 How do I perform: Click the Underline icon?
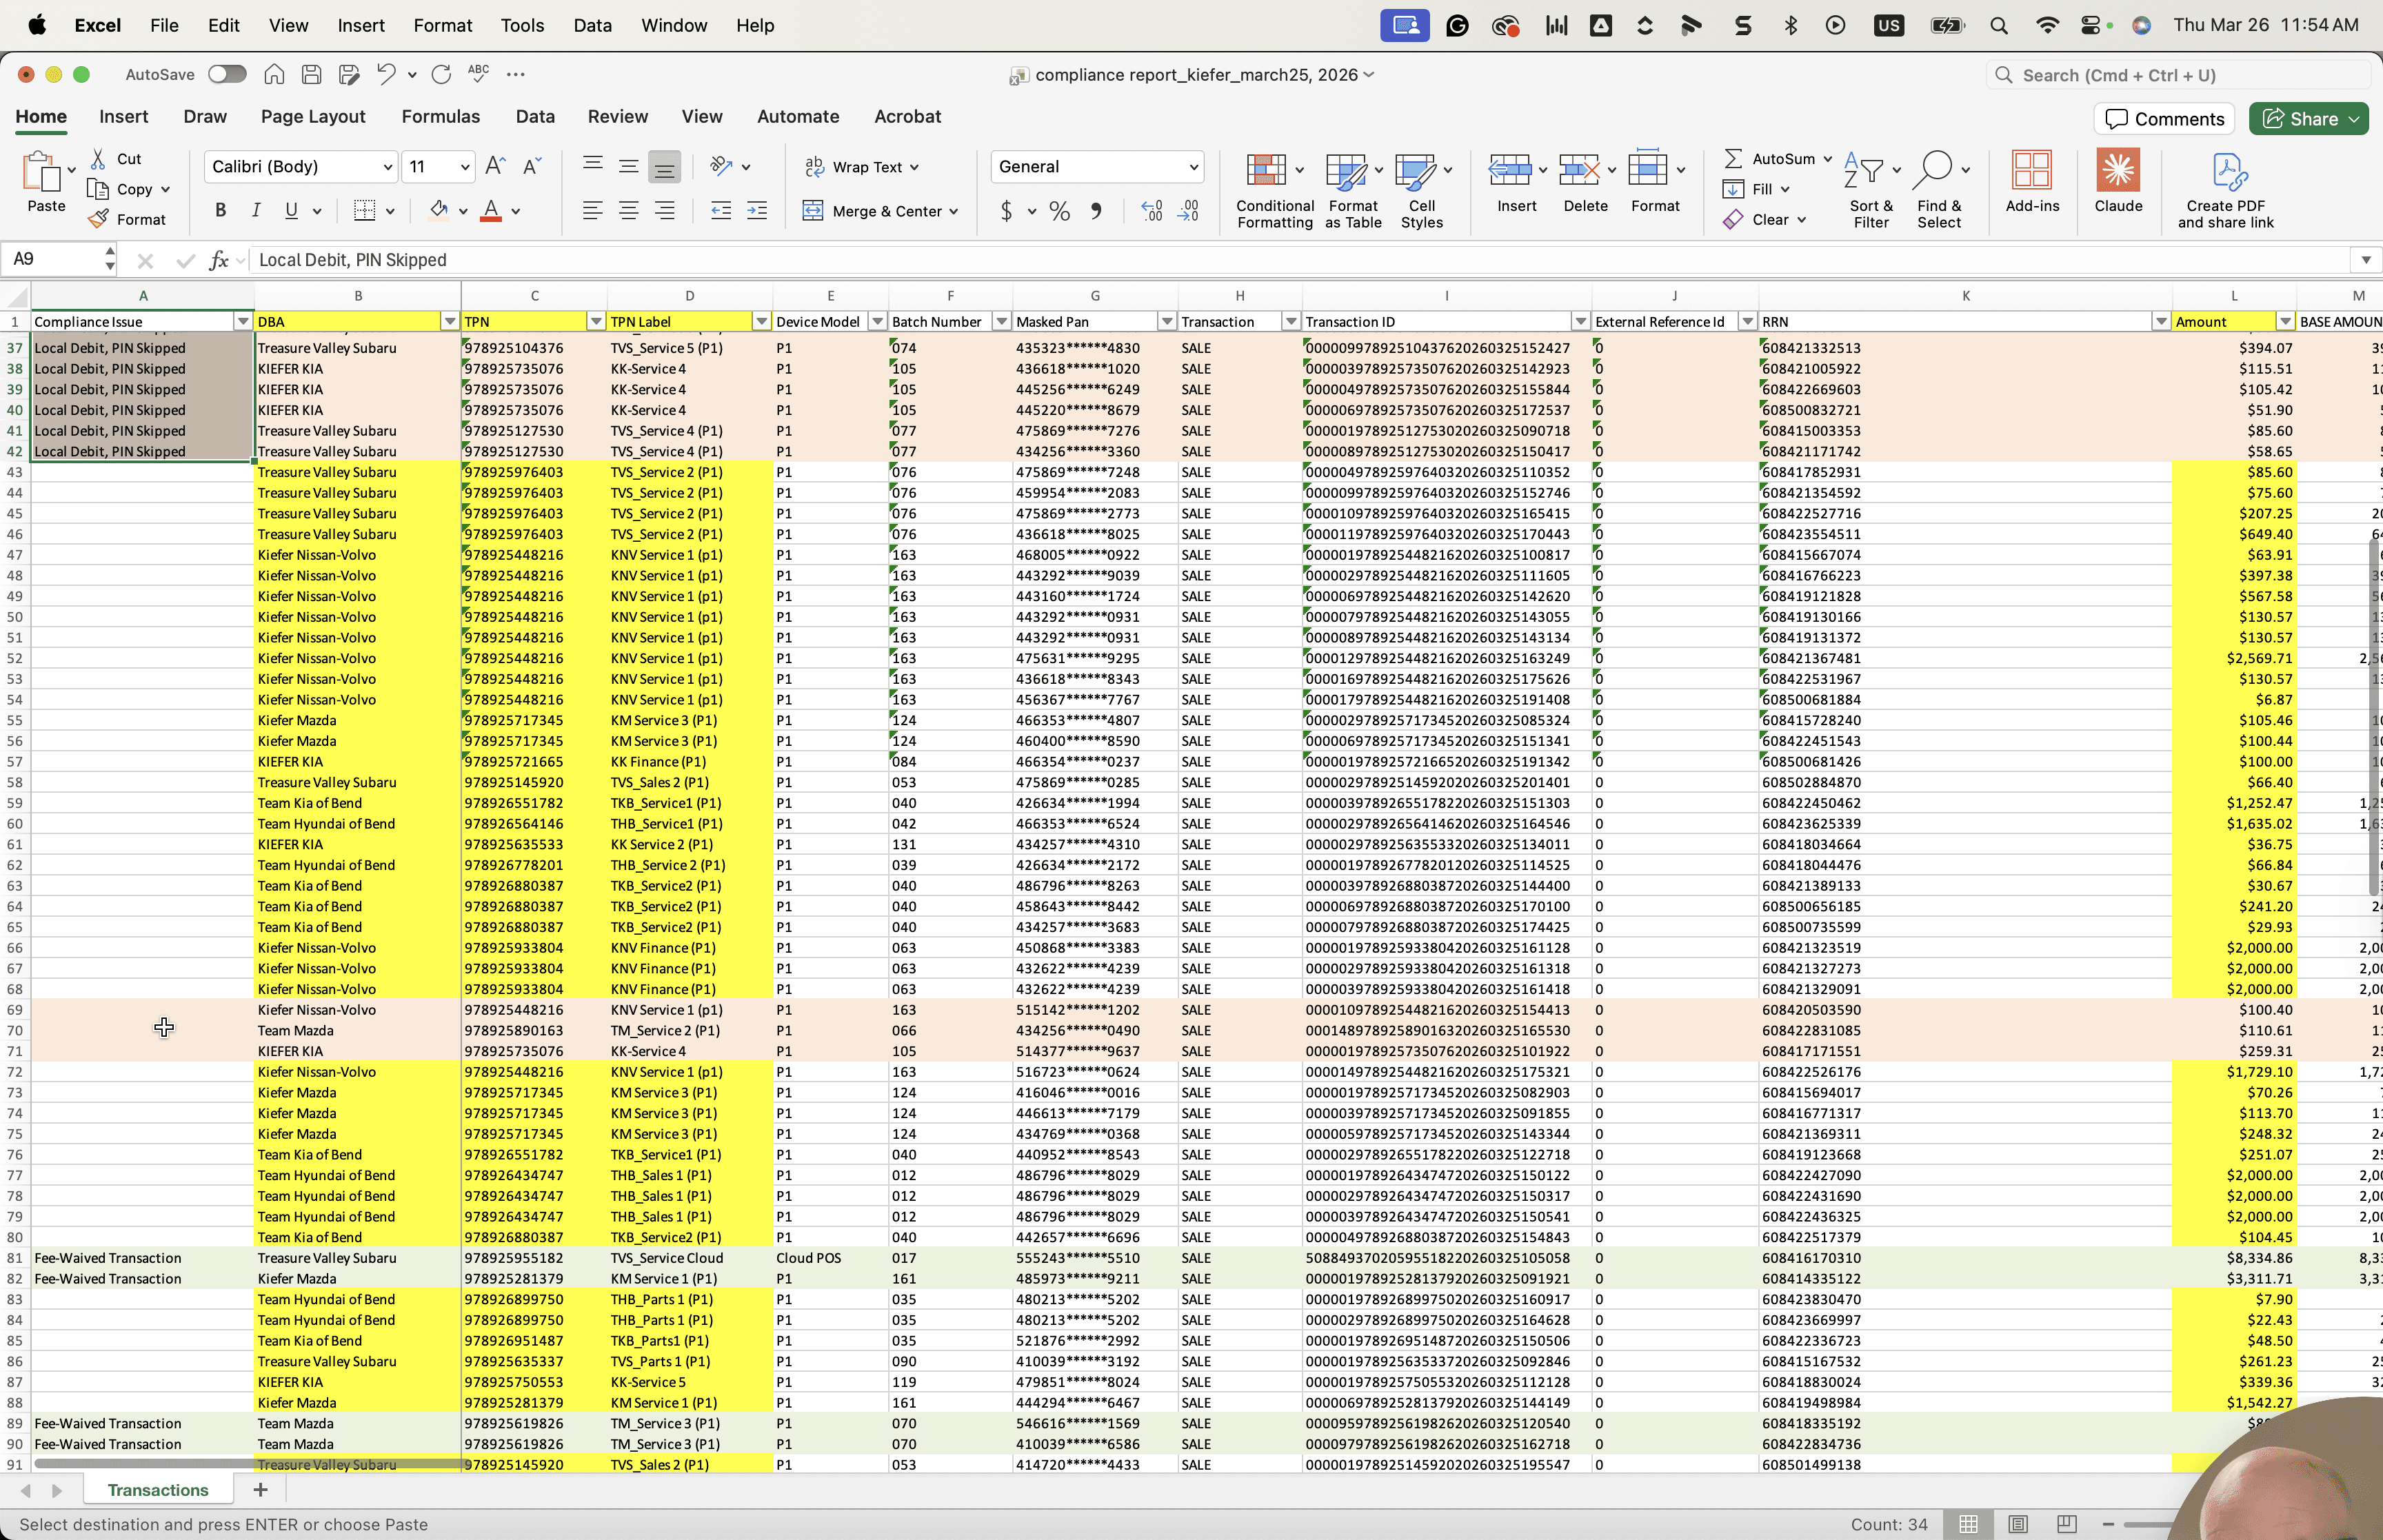(x=291, y=211)
